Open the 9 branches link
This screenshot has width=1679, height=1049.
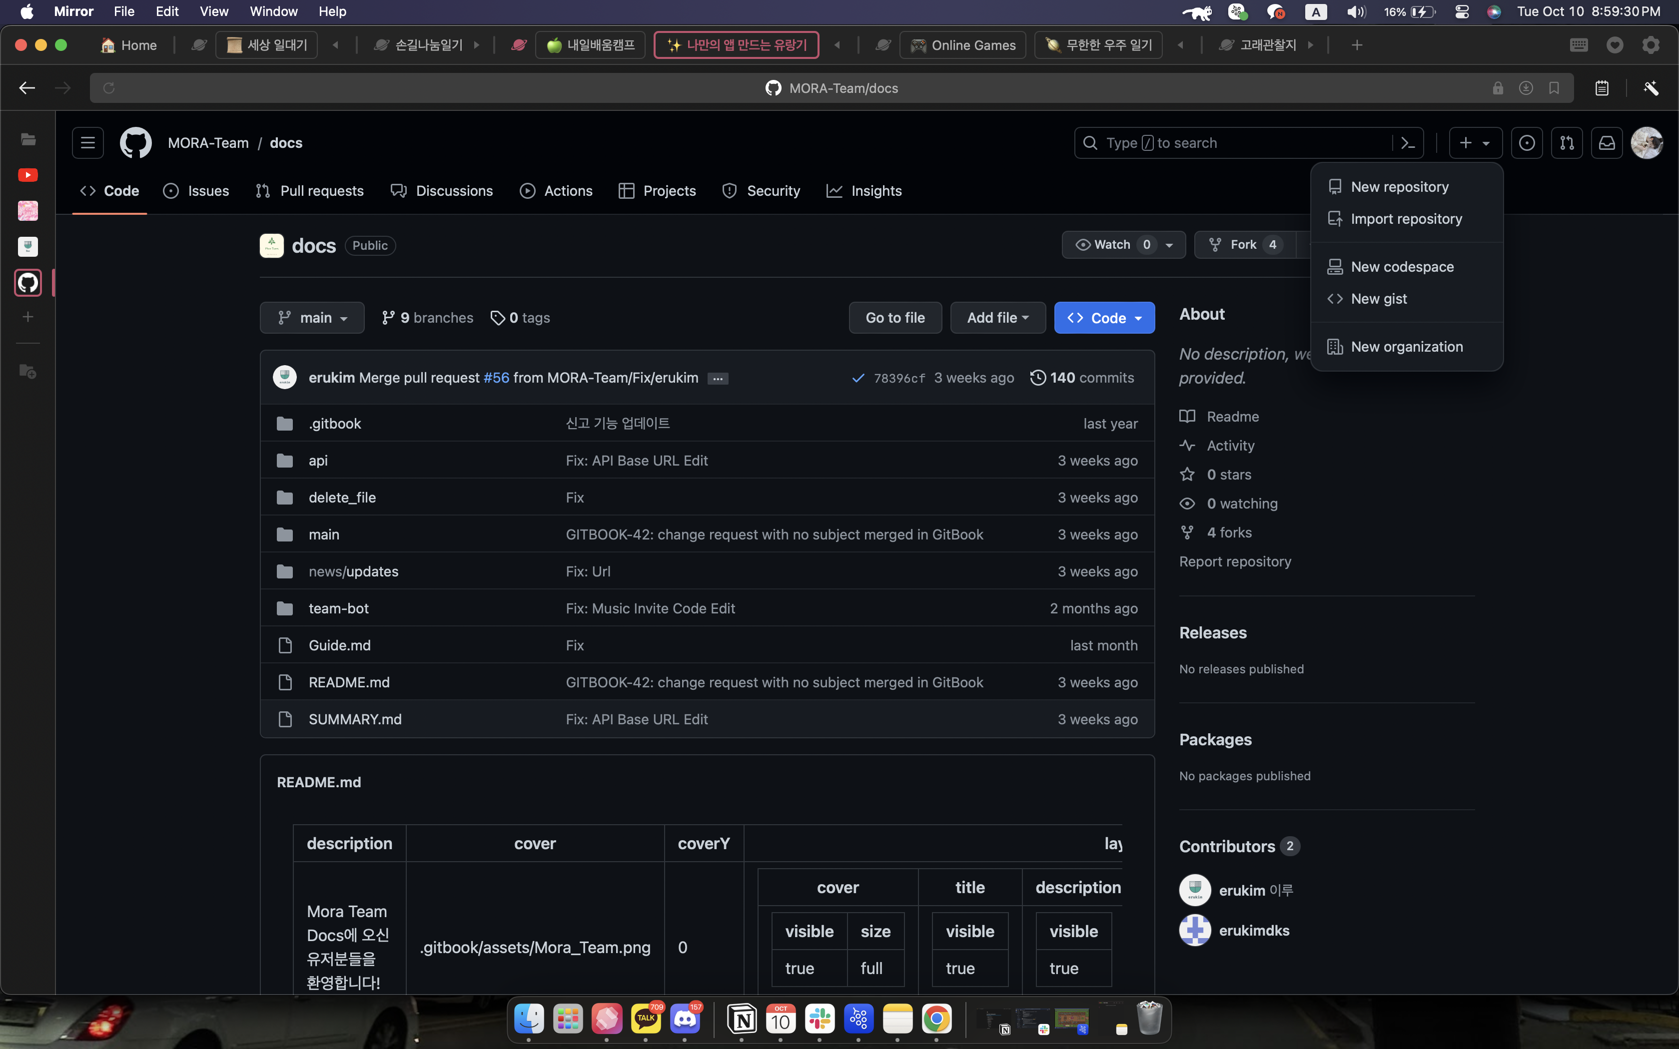tap(427, 318)
